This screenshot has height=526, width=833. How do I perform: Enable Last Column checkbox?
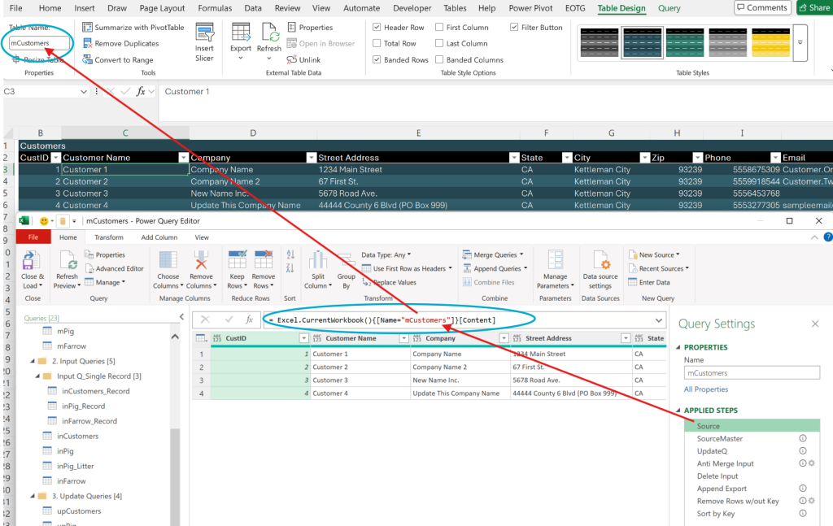point(439,44)
